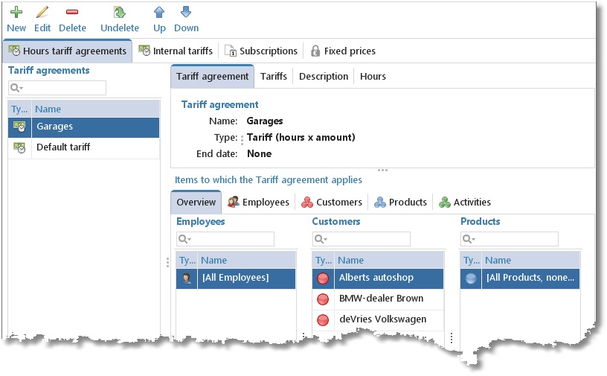
Task: Switch to the Employees tab
Action: [x=259, y=203]
